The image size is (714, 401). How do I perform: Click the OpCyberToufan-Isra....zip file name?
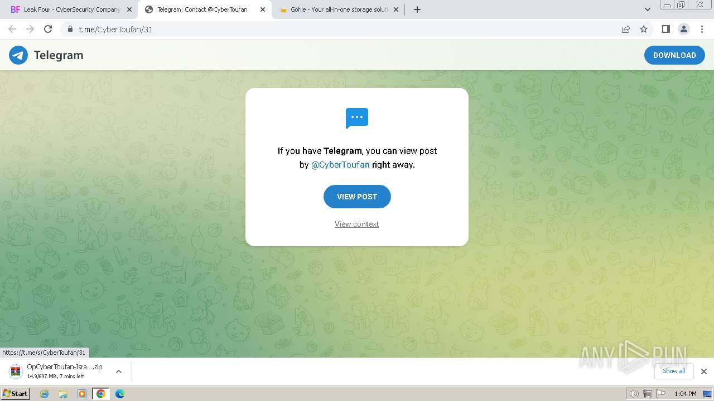pos(65,367)
